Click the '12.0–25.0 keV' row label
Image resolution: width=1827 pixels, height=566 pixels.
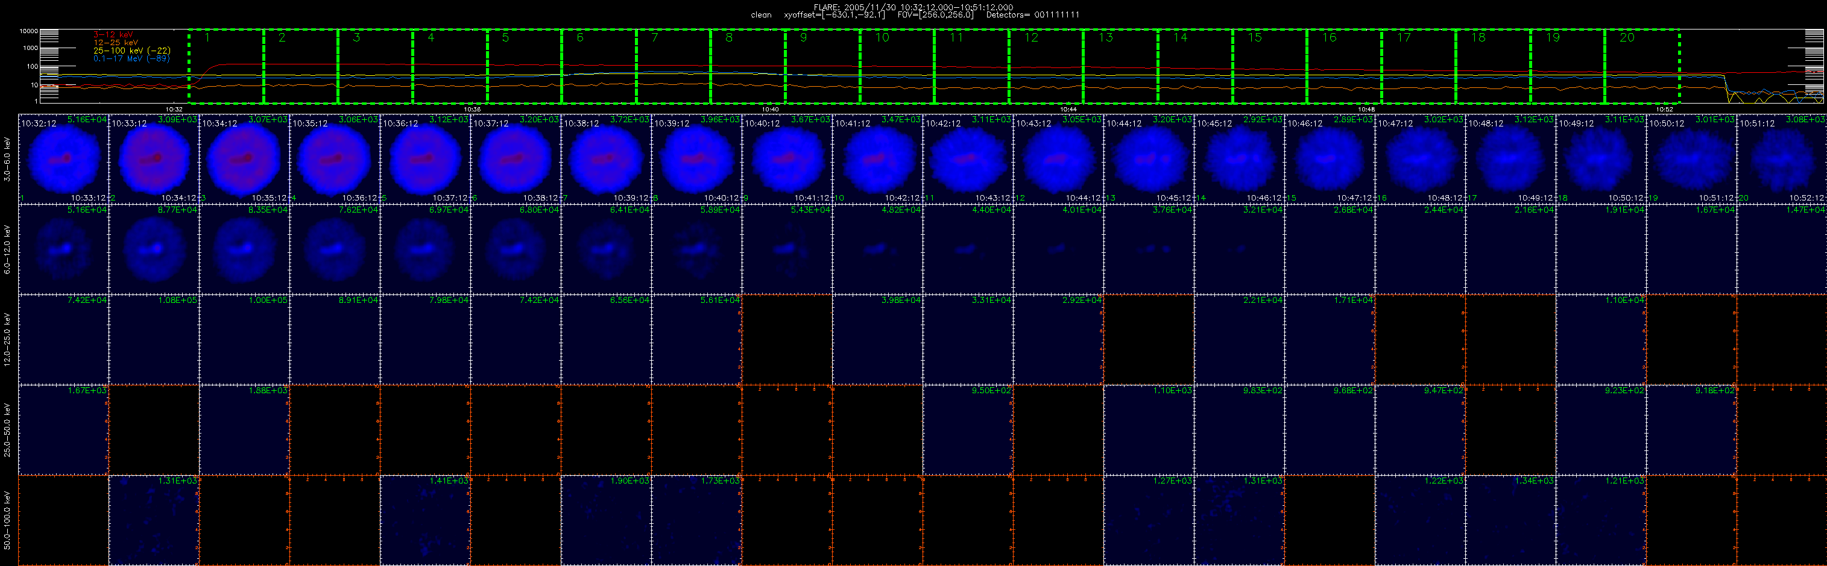[7, 340]
